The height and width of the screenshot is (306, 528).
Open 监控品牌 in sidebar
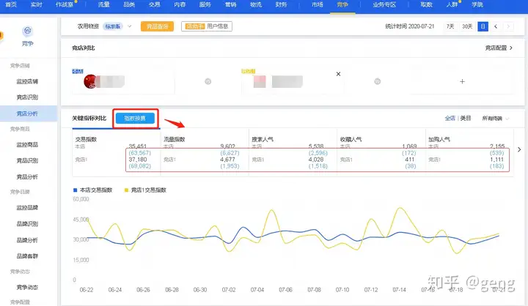point(27,208)
